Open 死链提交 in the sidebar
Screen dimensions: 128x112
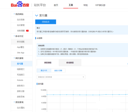pyautogui.click(x=22, y=75)
